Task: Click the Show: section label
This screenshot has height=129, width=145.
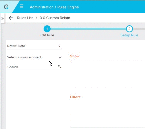Action: [75, 56]
